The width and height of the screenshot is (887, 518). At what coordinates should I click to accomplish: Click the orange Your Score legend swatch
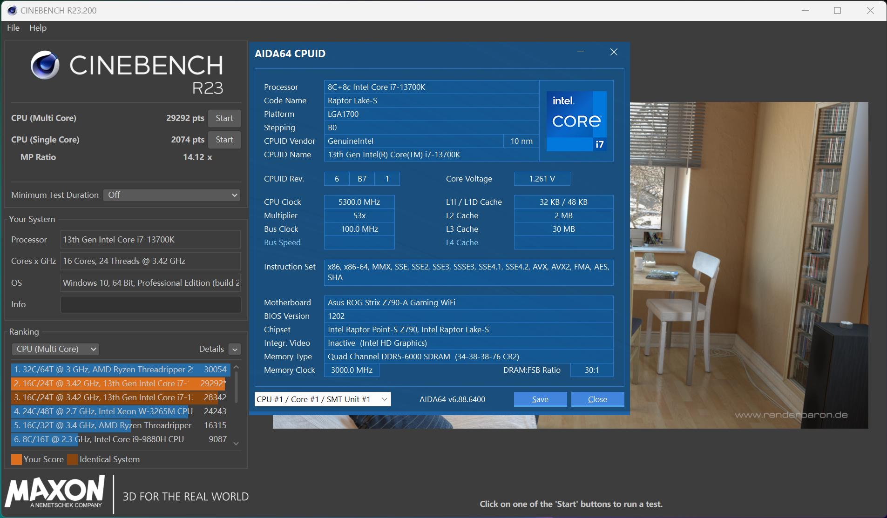point(16,459)
